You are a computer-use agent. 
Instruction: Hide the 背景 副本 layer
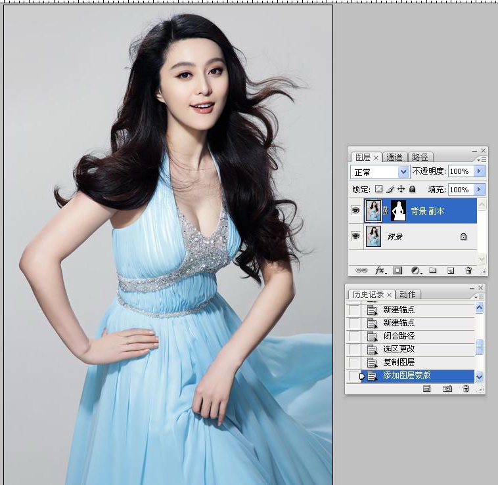pos(355,211)
